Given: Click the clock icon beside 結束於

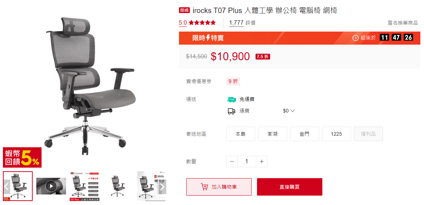Looking at the screenshot, I should coord(355,38).
